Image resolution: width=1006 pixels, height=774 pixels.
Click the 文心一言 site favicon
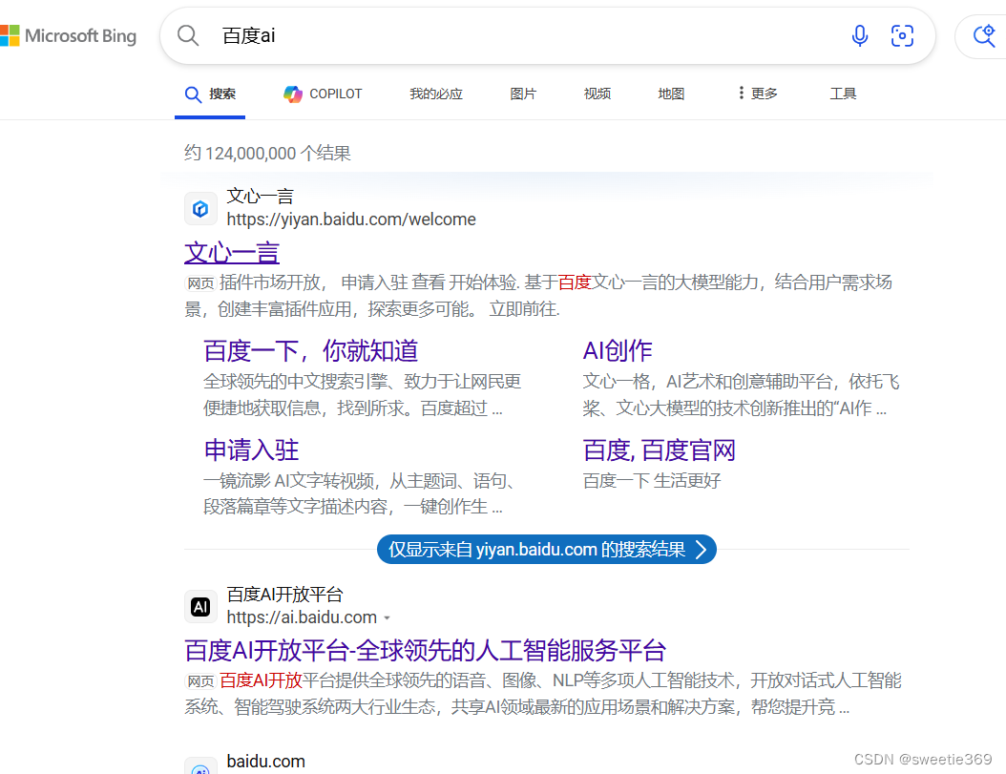[200, 209]
